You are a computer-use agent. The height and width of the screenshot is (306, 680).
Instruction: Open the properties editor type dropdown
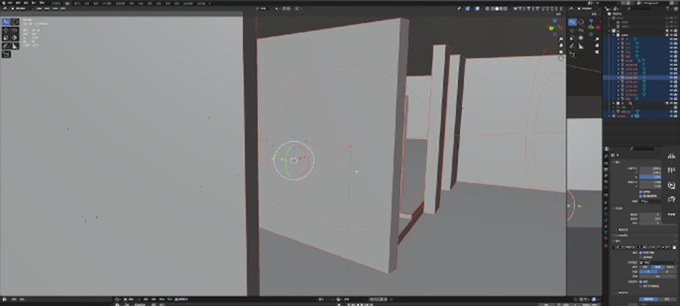click(x=607, y=148)
